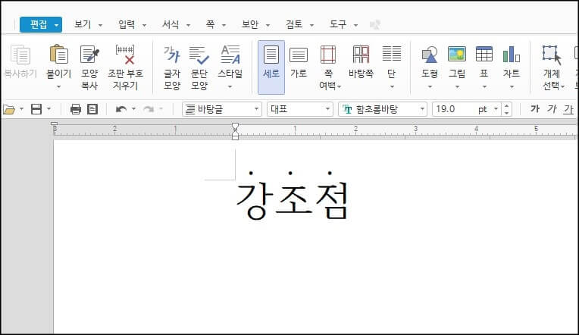Click the 단 columns icon
579x335 pixels.
(x=391, y=54)
